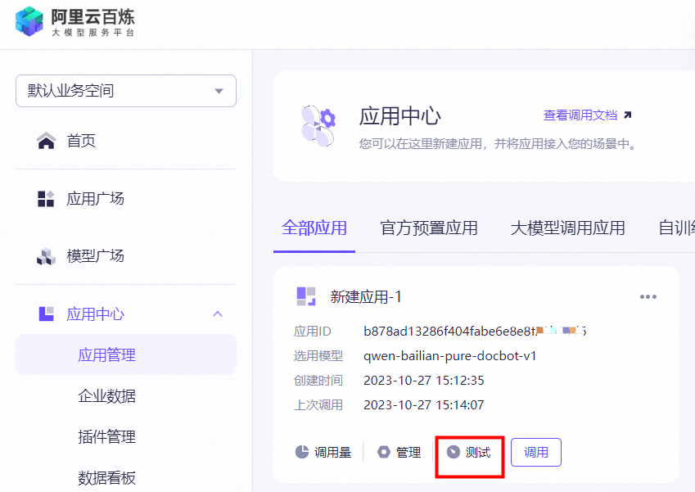Click the 管理 hexagon gear icon
The width and height of the screenshot is (695, 492).
point(383,452)
